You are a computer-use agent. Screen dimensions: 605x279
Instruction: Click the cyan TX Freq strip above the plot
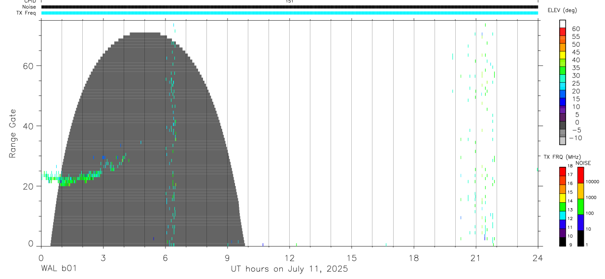(289, 13)
